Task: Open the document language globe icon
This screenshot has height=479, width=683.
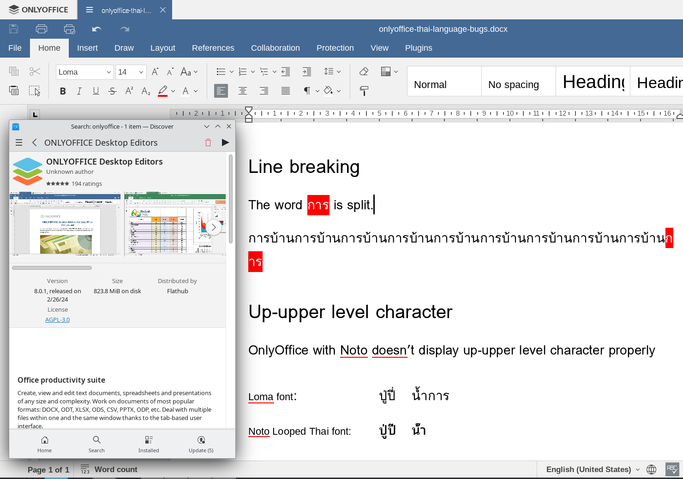Action: (652, 469)
